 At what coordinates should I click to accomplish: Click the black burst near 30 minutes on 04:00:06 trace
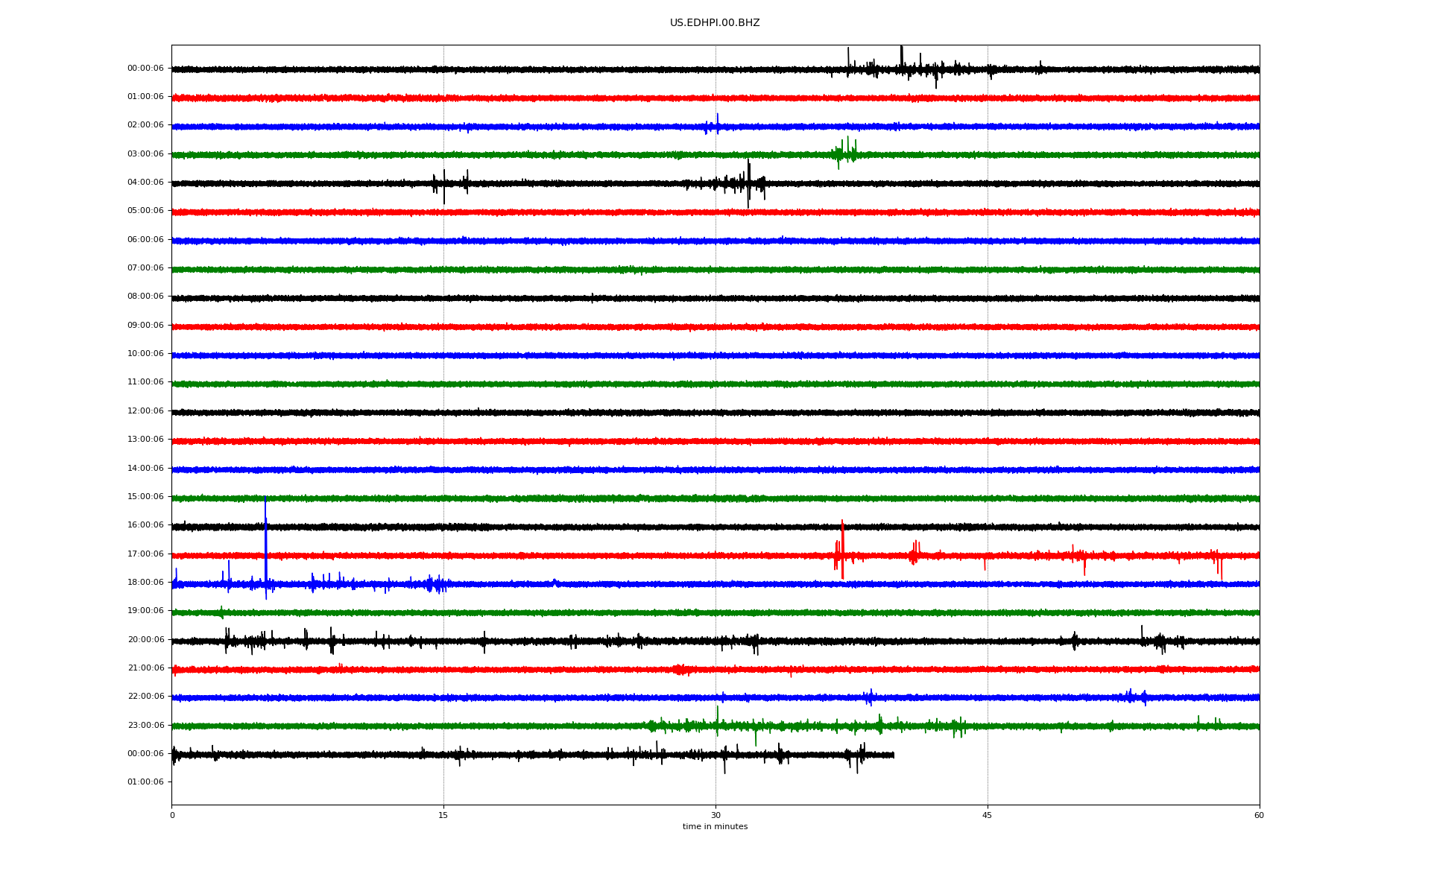tap(745, 183)
